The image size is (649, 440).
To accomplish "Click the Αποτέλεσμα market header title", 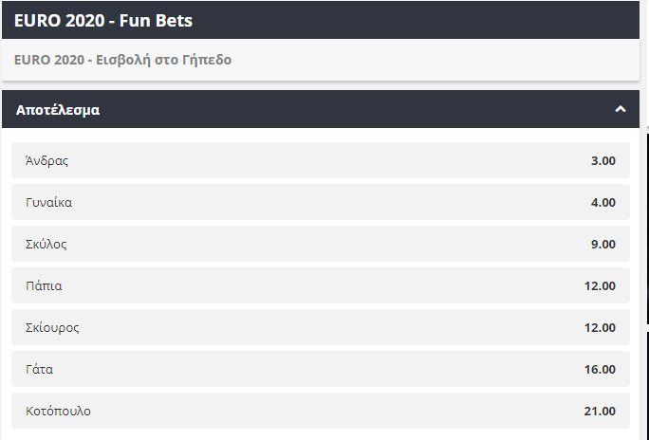I will (58, 110).
